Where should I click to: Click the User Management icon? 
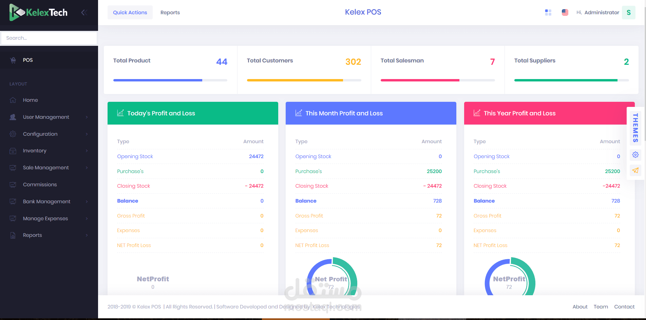[x=13, y=117]
